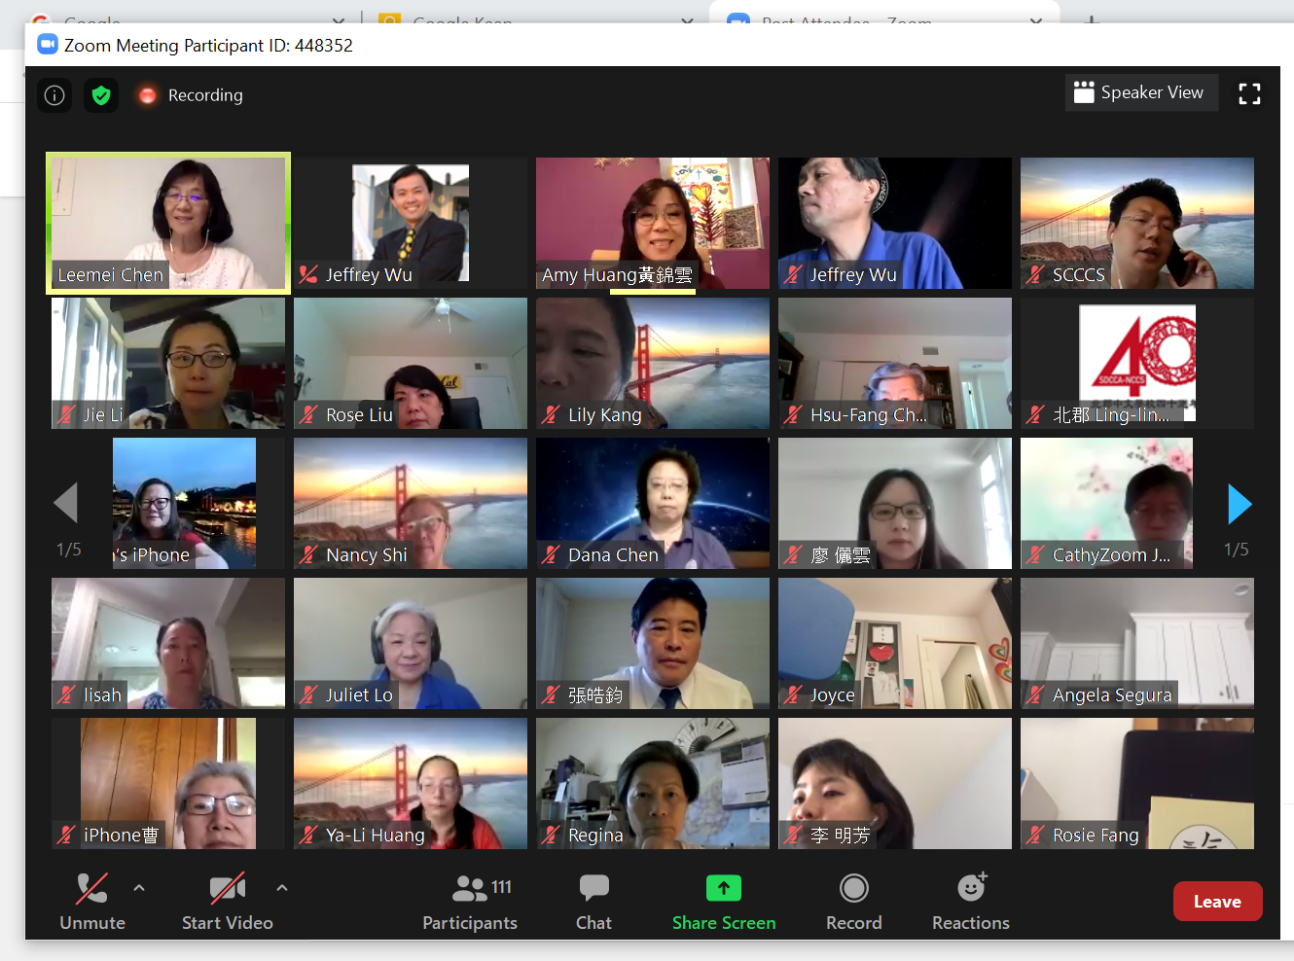Open the Reactions menu
Viewport: 1294px width, 961px height.
click(970, 902)
